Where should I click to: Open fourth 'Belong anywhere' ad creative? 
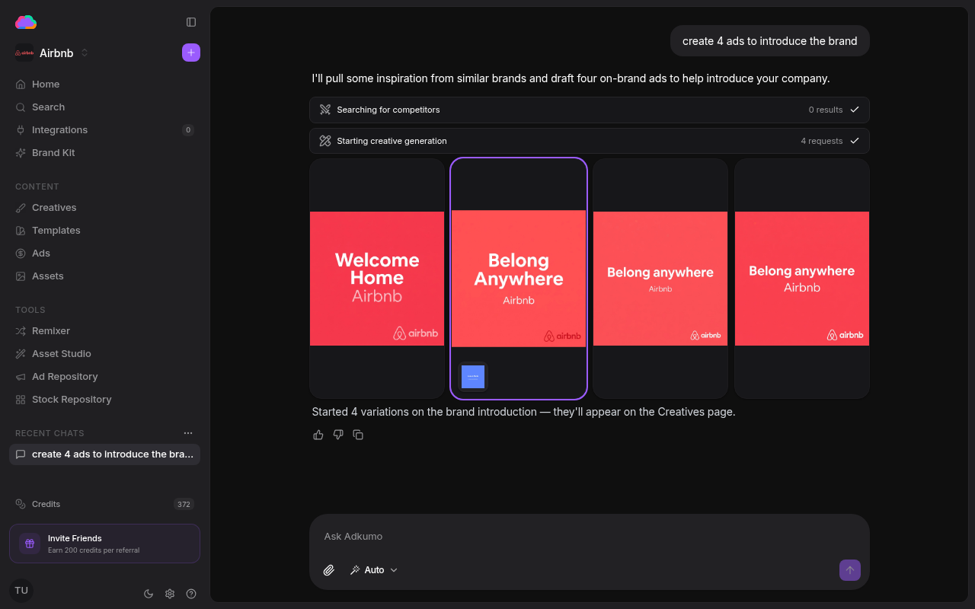point(802,279)
